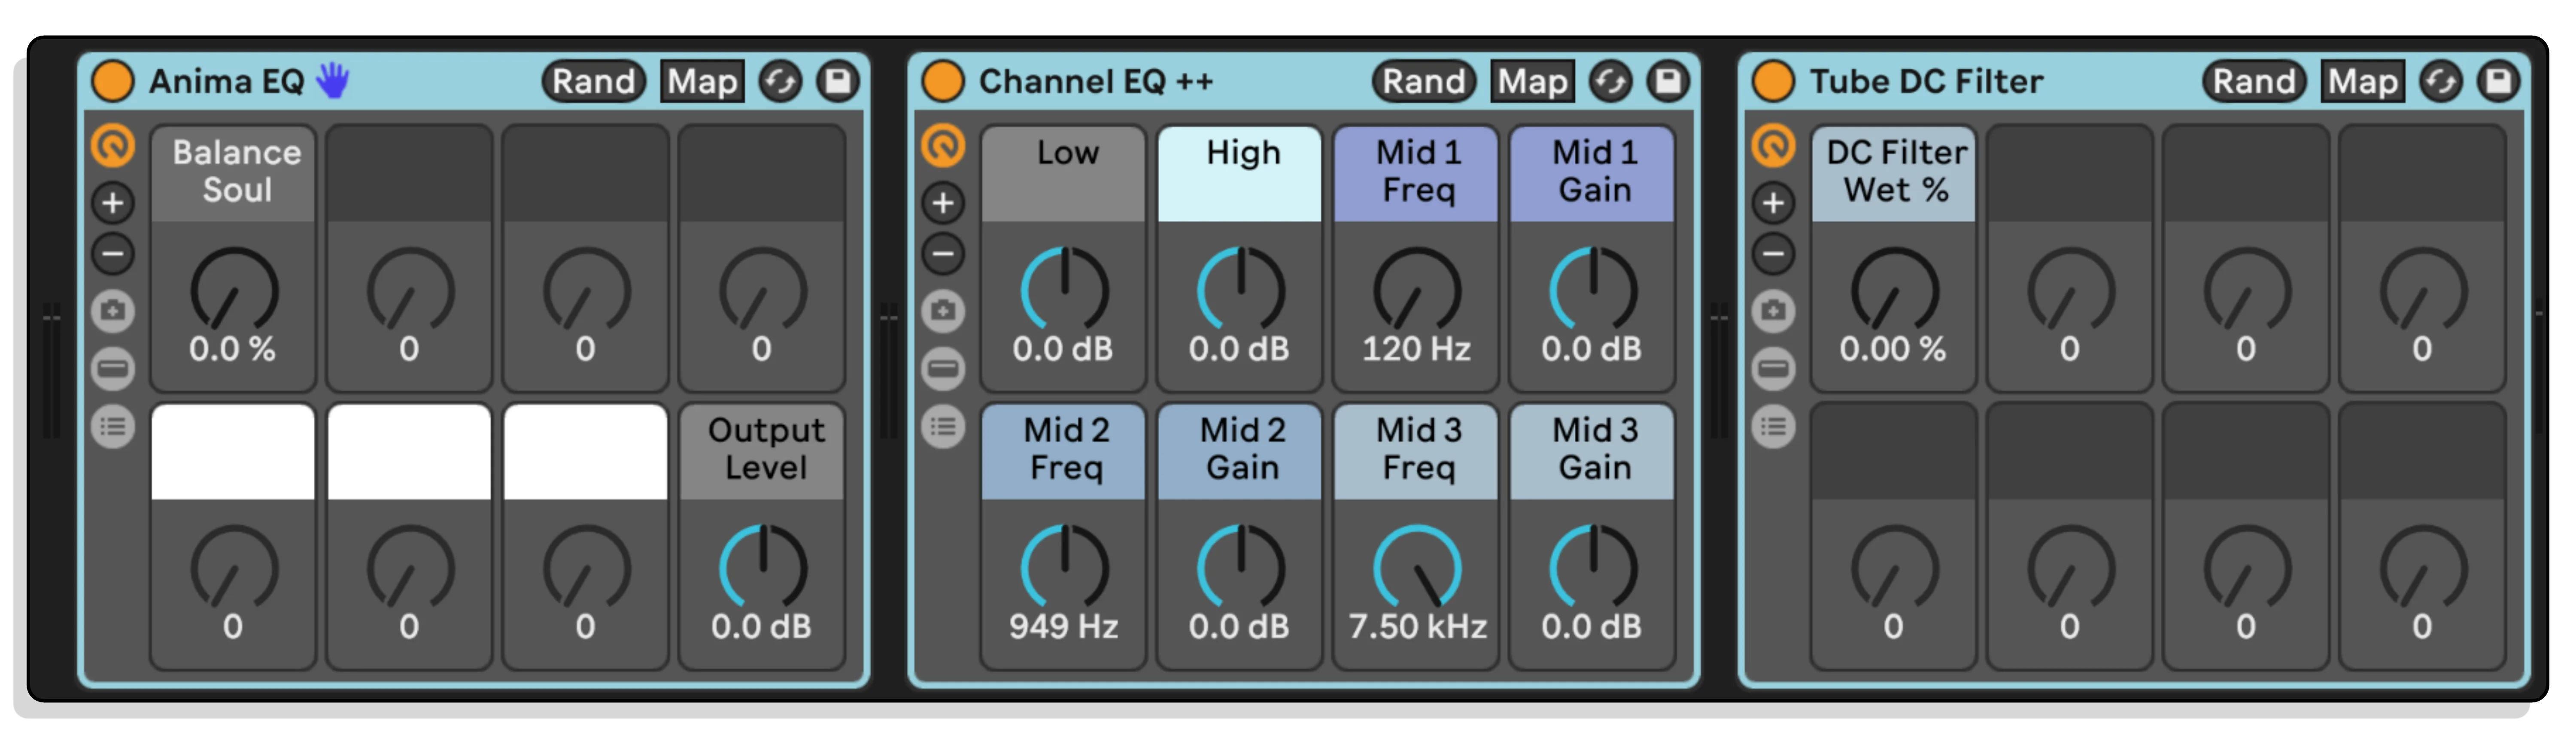This screenshot has height=738, width=2576.
Task: Click the Channel EQ ++ device title
Action: [1096, 81]
